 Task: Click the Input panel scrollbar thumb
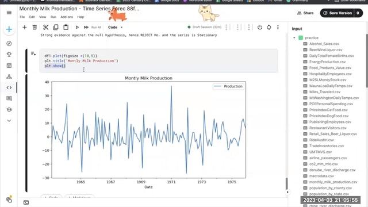point(367,60)
